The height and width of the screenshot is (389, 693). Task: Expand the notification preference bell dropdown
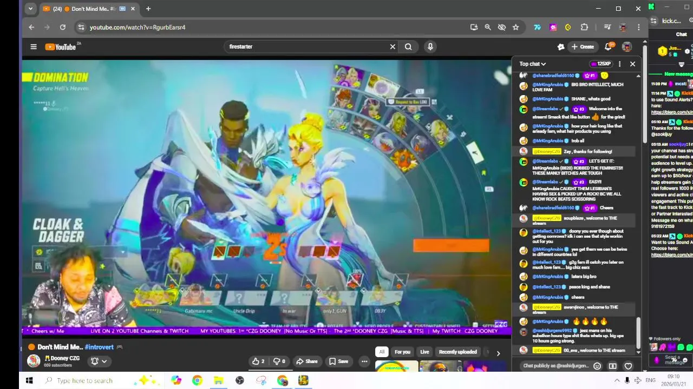[99, 361]
